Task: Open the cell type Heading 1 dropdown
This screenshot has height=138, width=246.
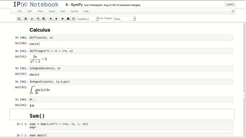Action: [x=88, y=19]
